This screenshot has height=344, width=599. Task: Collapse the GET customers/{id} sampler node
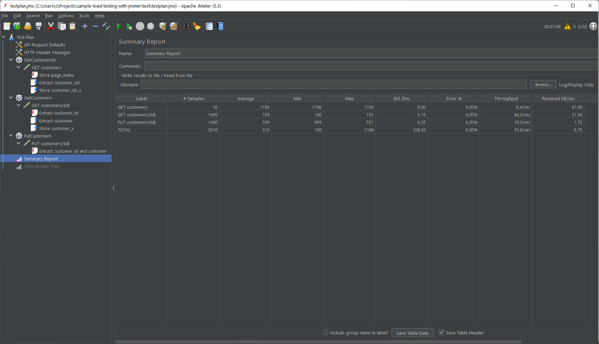tap(19, 105)
